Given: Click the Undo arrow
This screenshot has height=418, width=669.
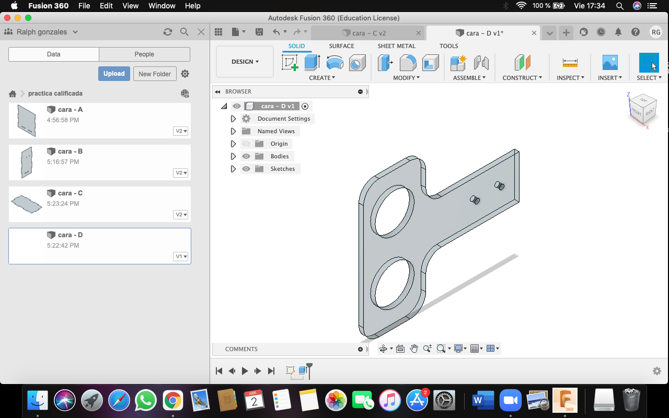Looking at the screenshot, I should [276, 32].
